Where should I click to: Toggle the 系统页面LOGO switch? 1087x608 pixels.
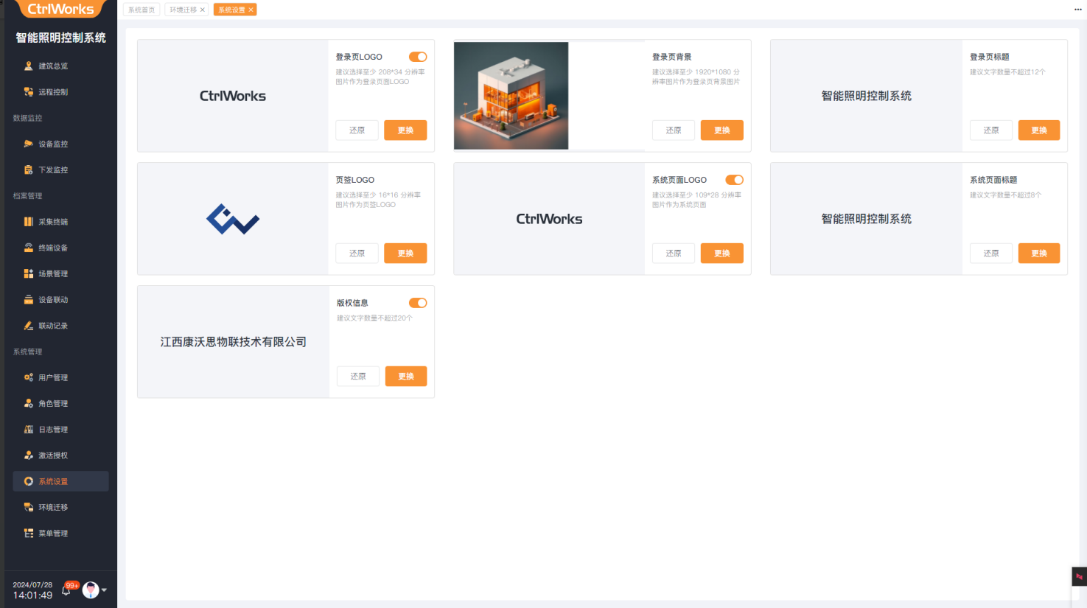click(734, 180)
